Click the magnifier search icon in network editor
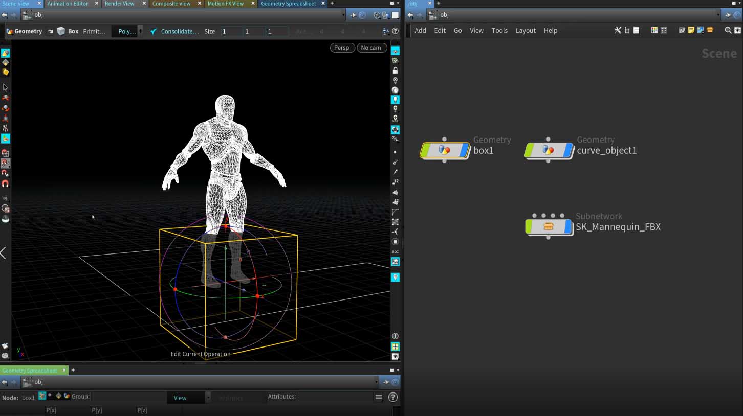Viewport: 743px width, 416px height. [x=728, y=31]
